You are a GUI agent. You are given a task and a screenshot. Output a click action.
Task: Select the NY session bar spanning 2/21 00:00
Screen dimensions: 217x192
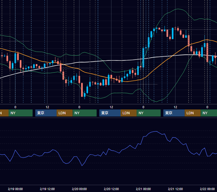pyautogui.click(x=149, y=113)
